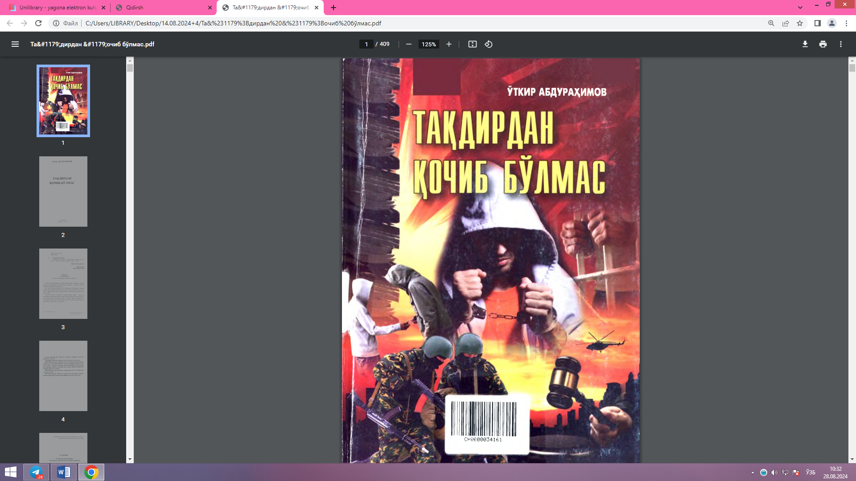Click the address bar URL
The image size is (856, 481).
(233, 23)
